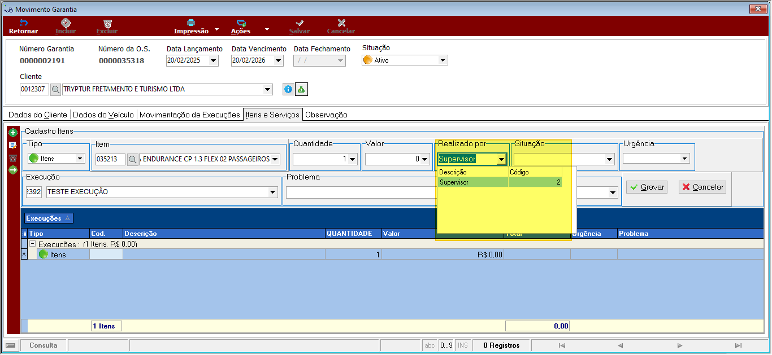This screenshot has width=772, height=355.
Task: Click the Incluir toolbar icon
Action: pyautogui.click(x=66, y=23)
